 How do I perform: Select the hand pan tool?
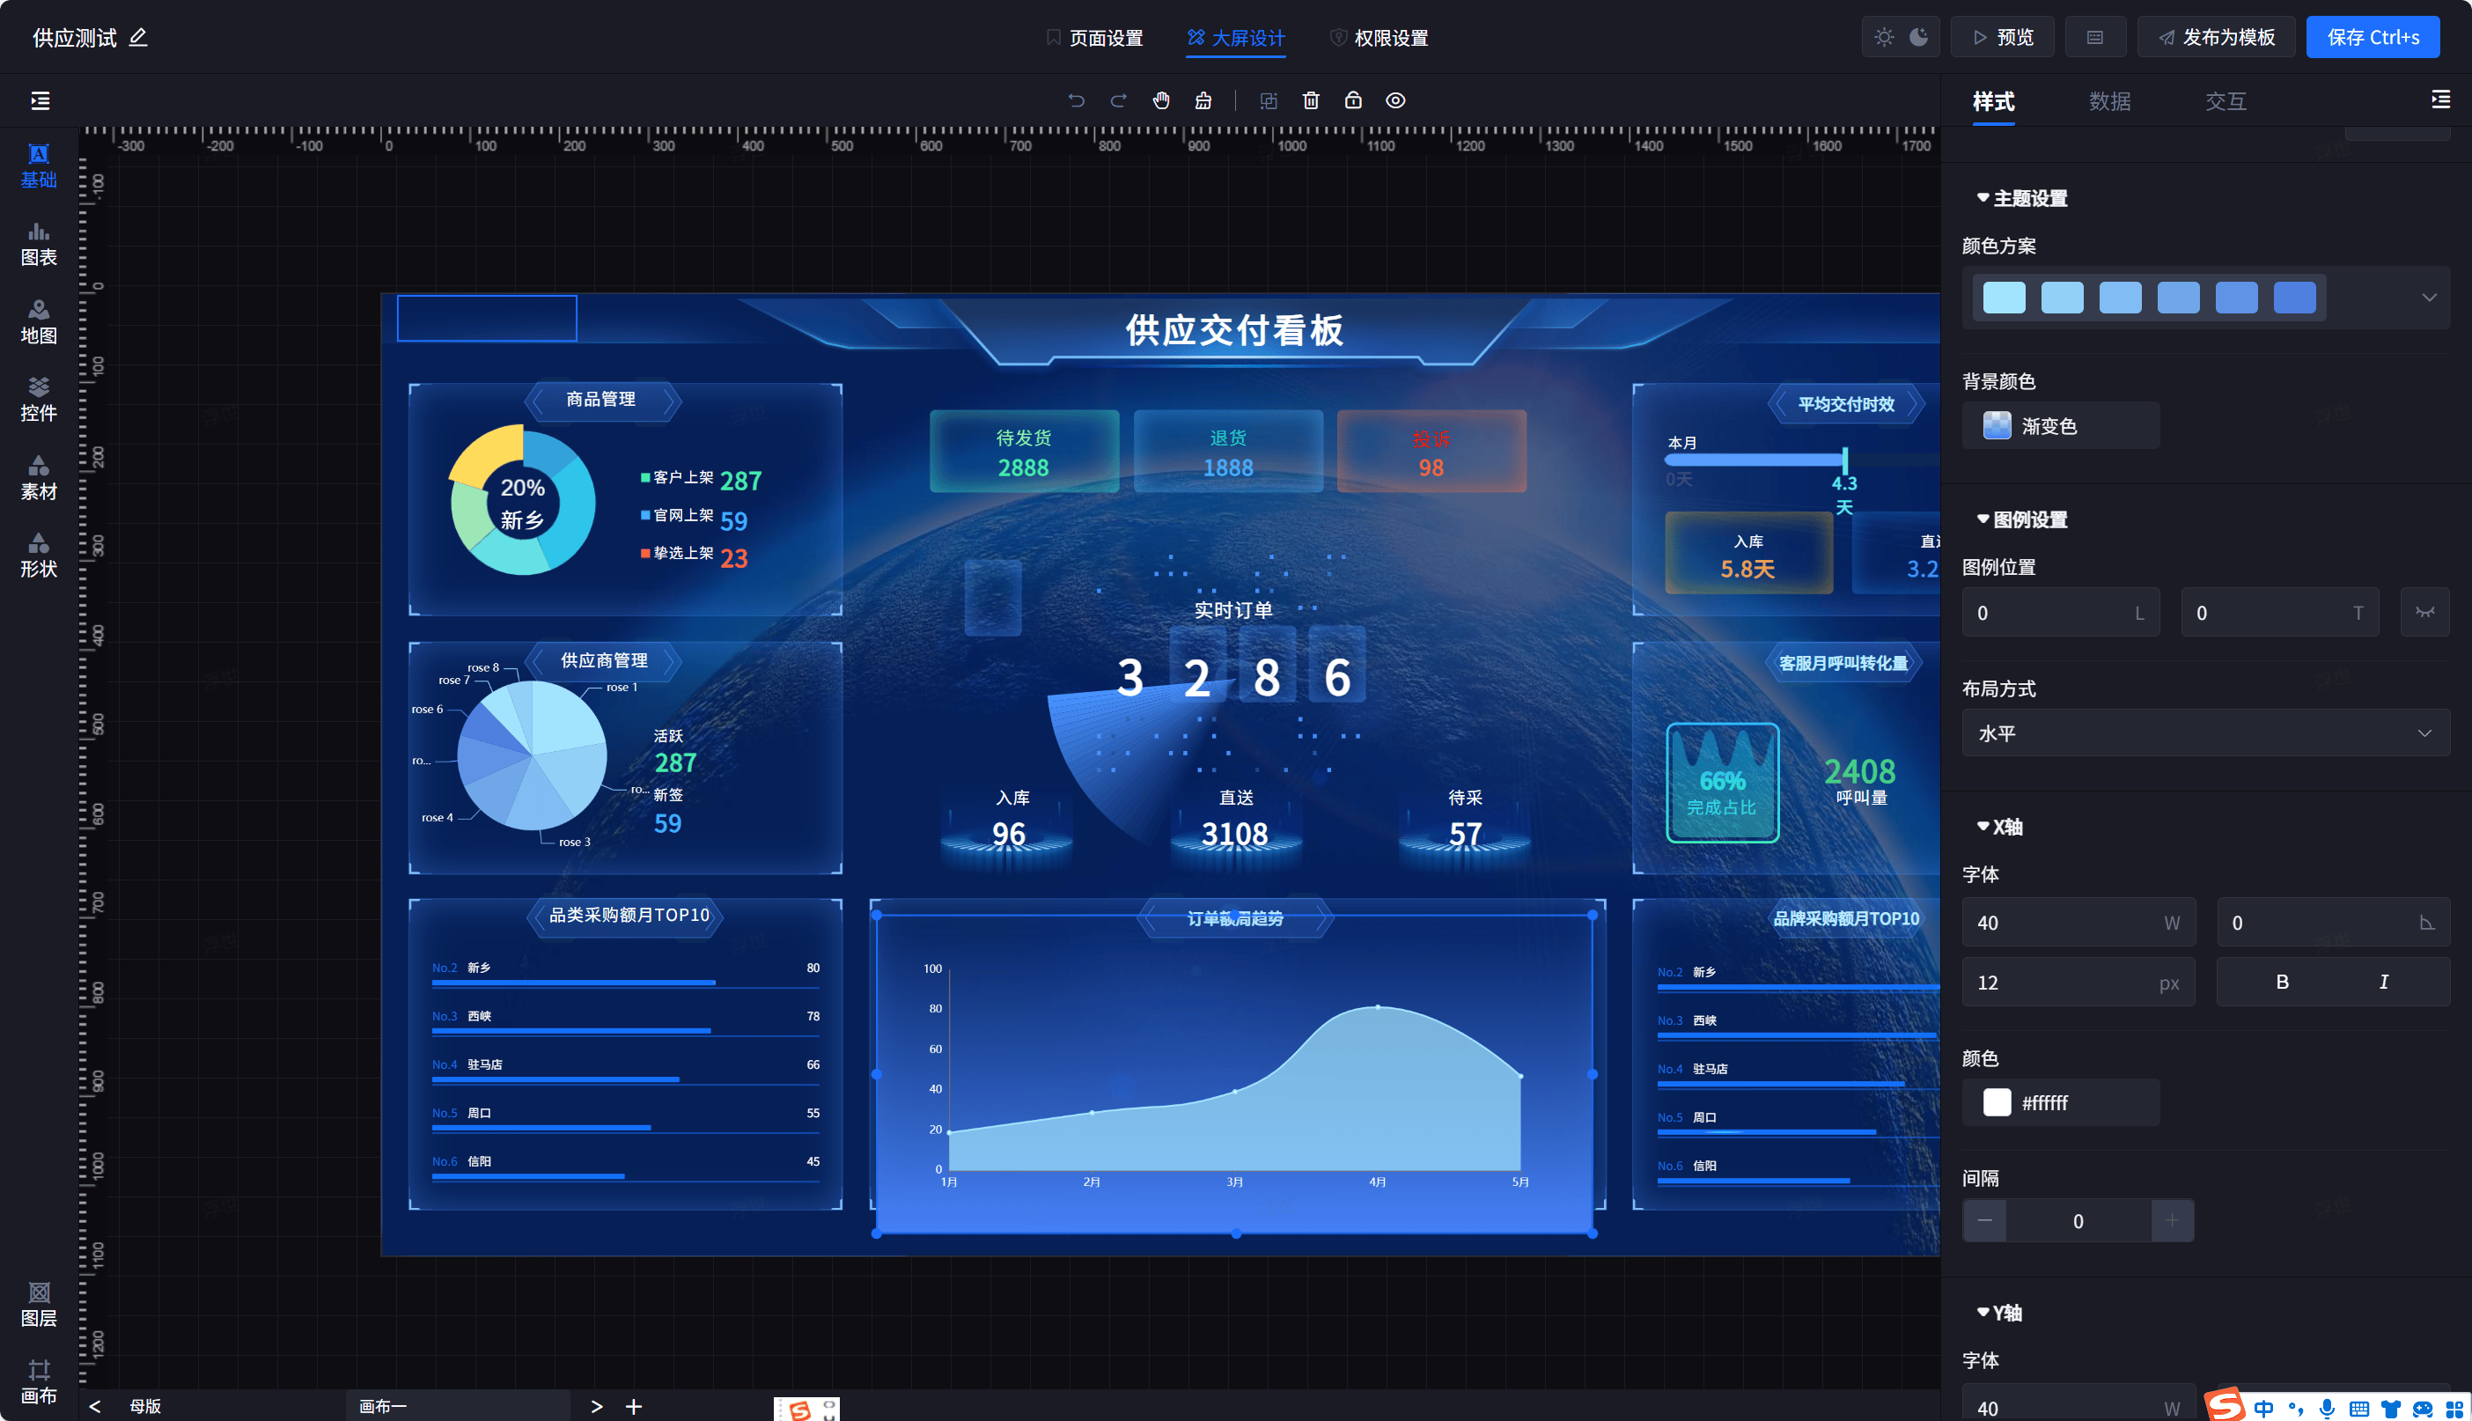[1161, 100]
